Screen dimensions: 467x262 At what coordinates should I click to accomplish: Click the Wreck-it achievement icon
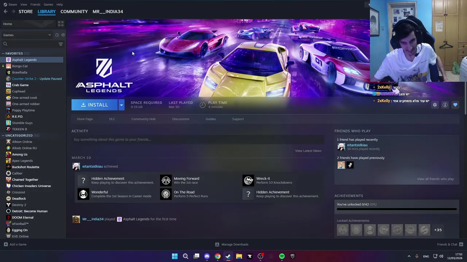[248, 180]
